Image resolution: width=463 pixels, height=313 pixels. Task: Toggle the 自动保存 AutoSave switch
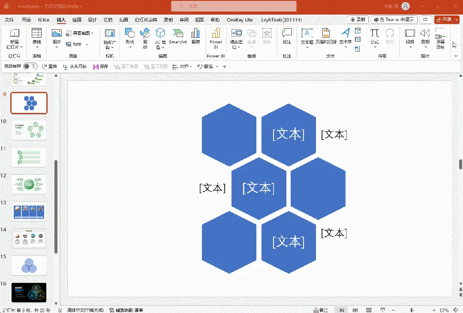pos(30,67)
